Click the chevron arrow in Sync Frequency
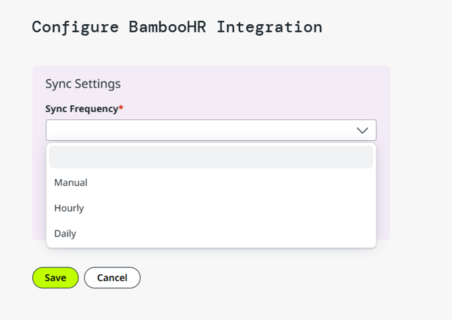 [x=362, y=130]
